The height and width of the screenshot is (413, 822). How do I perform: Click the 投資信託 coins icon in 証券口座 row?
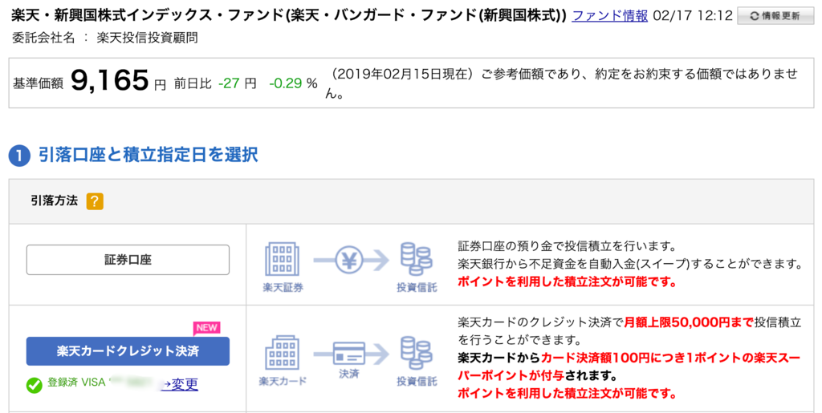point(416,259)
